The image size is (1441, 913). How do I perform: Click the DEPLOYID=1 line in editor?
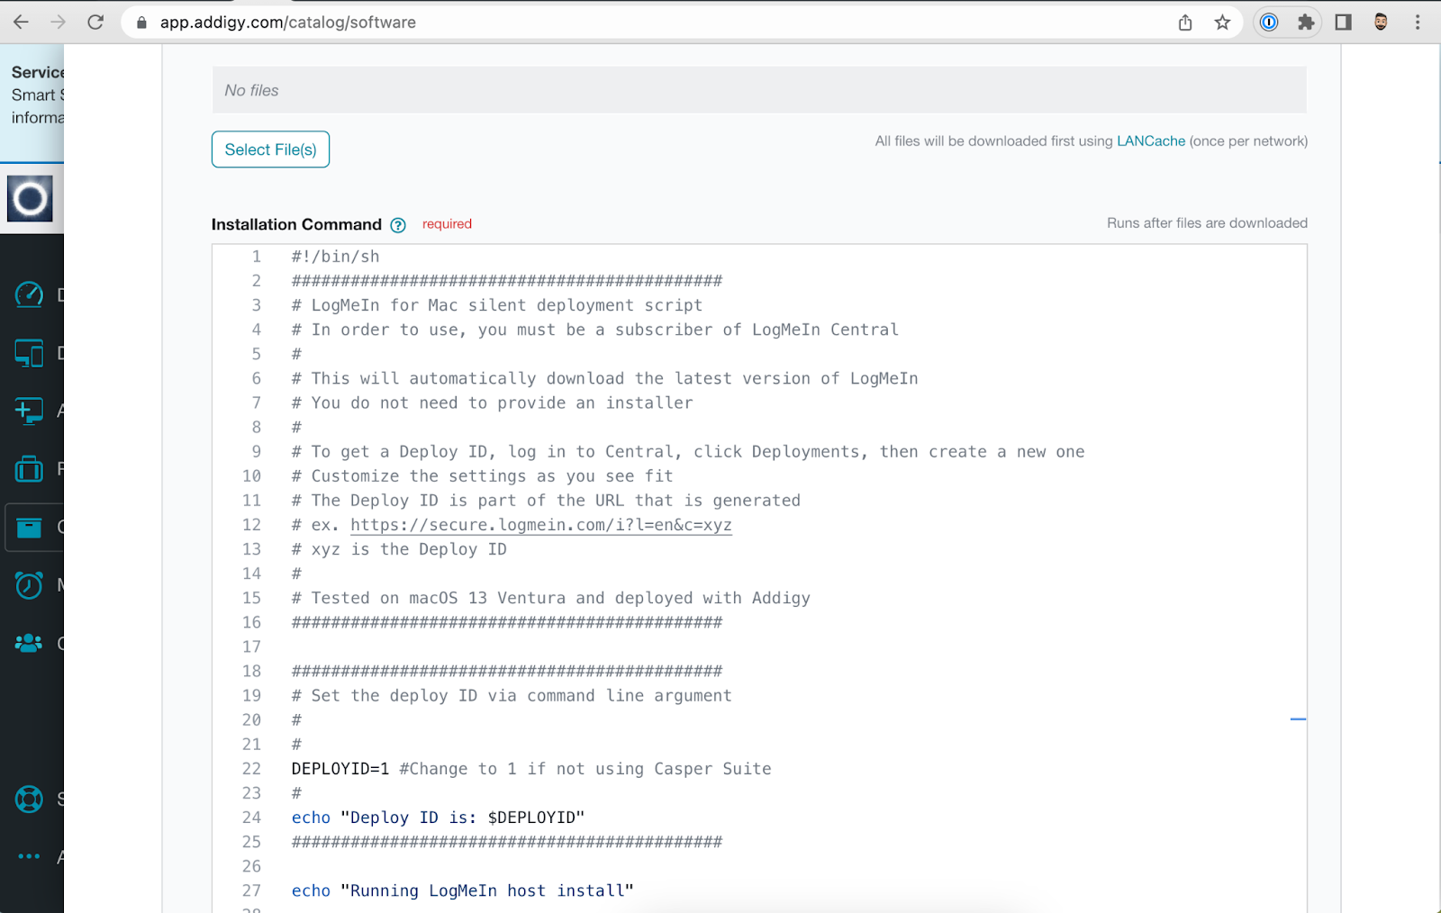(x=531, y=769)
